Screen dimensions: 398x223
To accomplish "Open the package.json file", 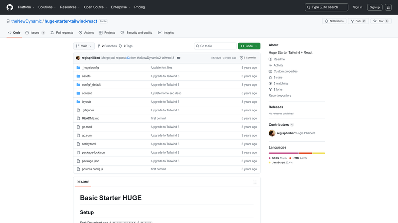I will point(91,161).
